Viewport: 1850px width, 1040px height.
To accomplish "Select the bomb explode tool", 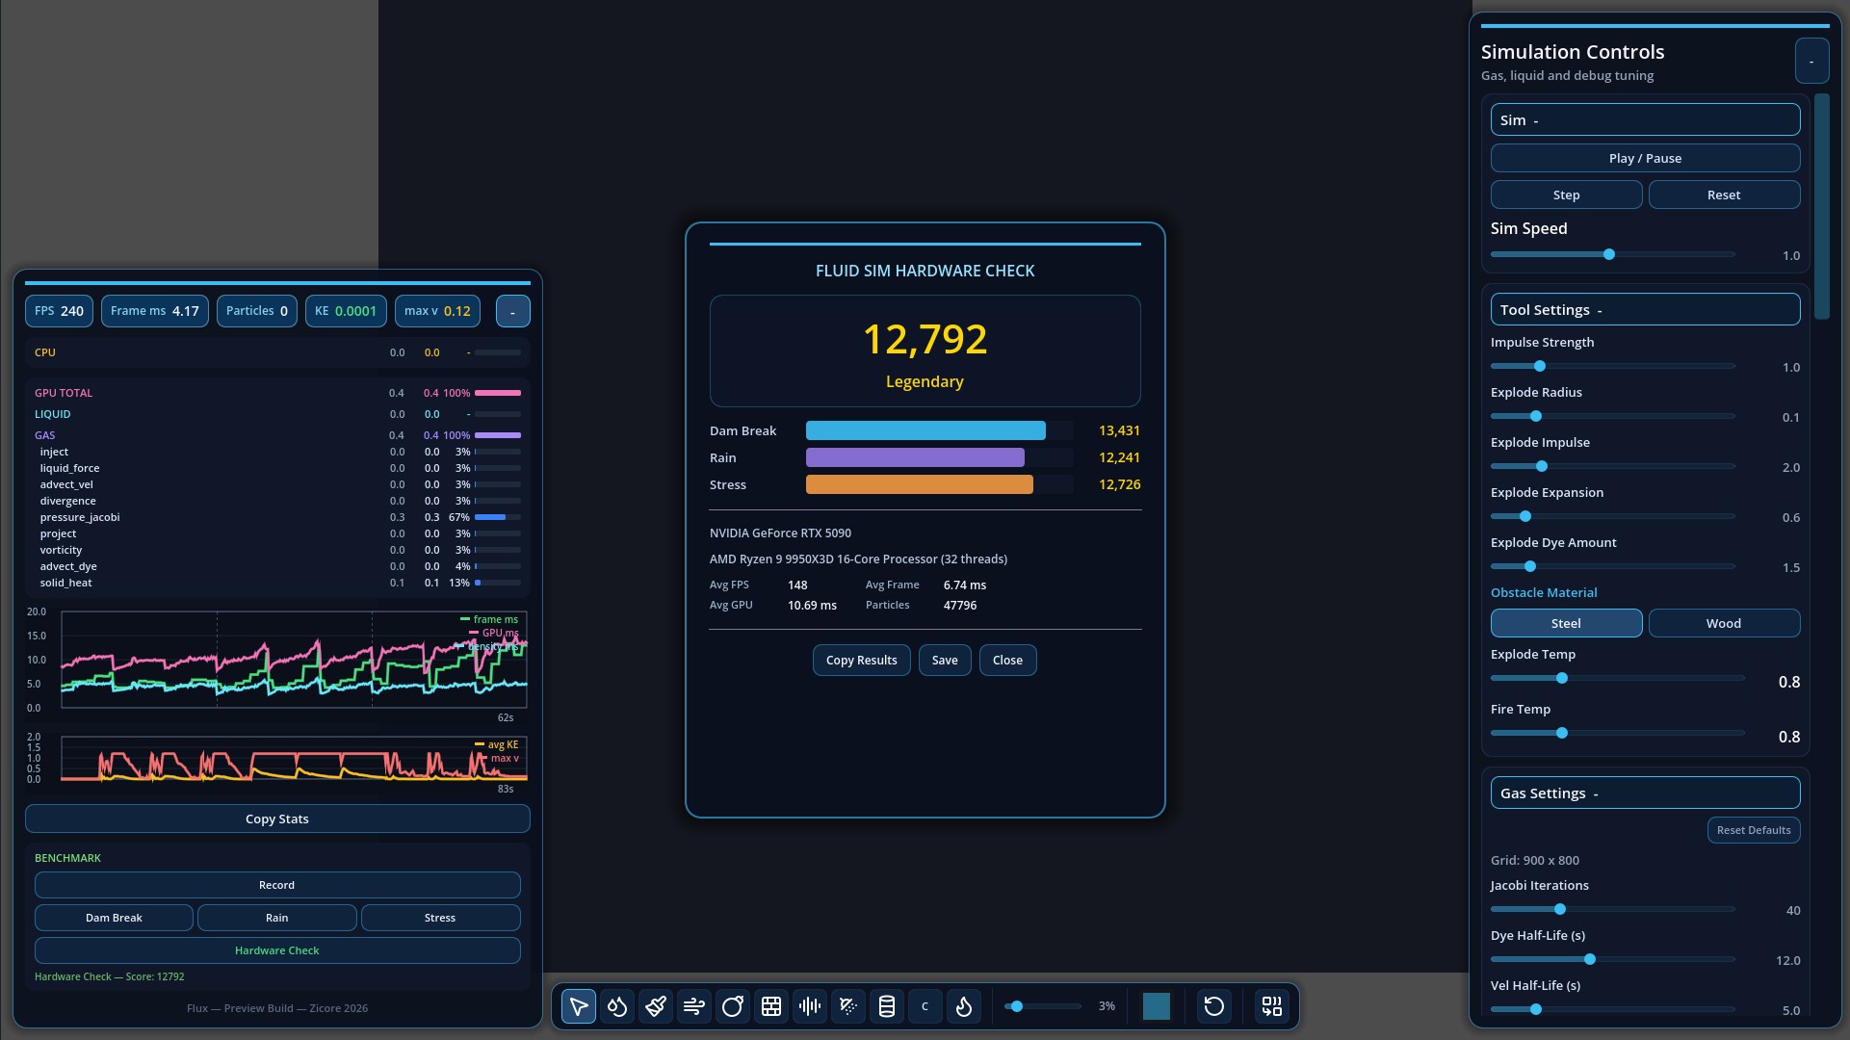I will 733,1006.
